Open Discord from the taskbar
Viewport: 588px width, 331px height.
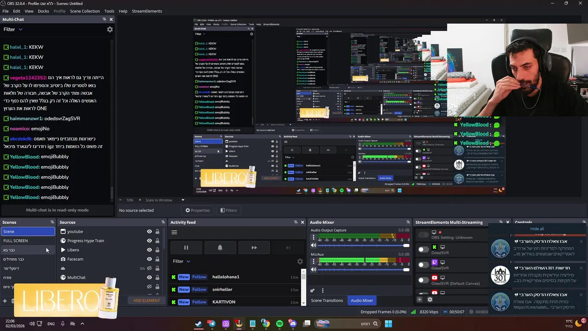click(293, 324)
